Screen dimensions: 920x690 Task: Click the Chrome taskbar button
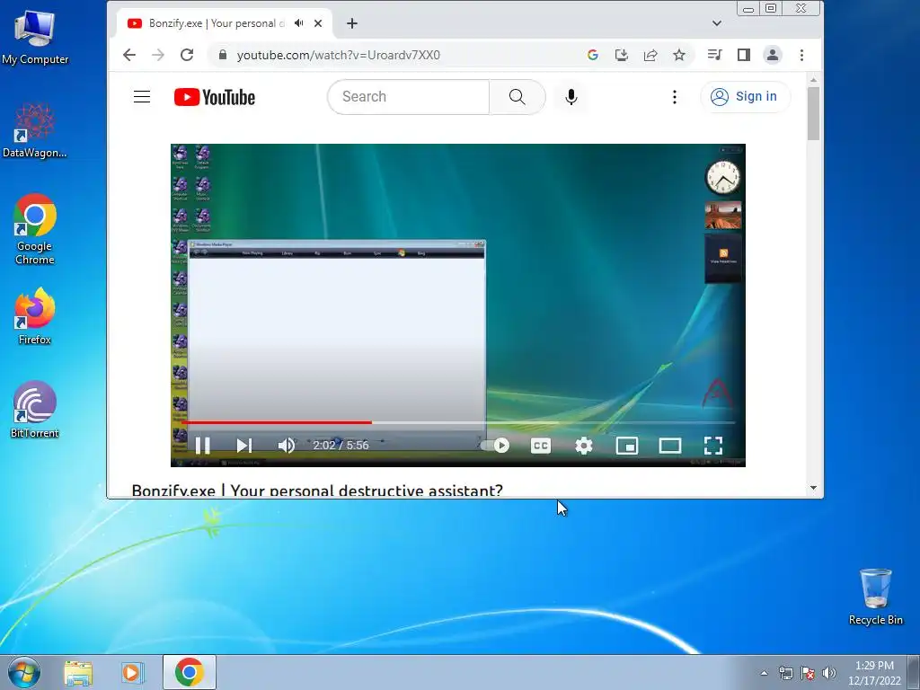(x=189, y=672)
